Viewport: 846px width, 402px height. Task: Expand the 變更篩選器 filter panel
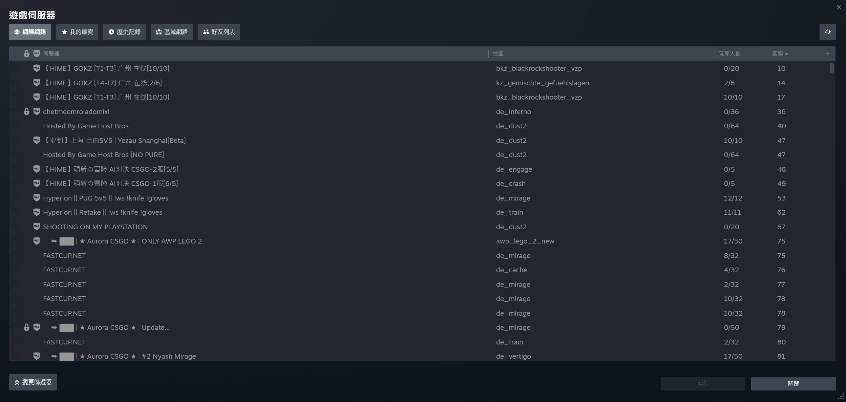pyautogui.click(x=33, y=382)
